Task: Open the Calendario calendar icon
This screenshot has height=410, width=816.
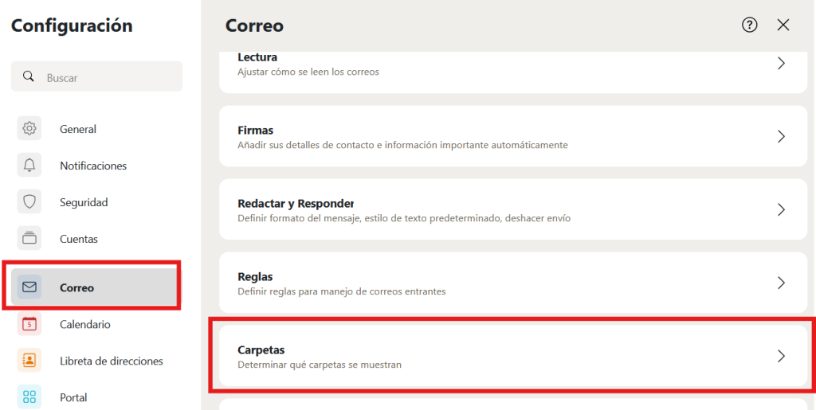Action: [29, 324]
